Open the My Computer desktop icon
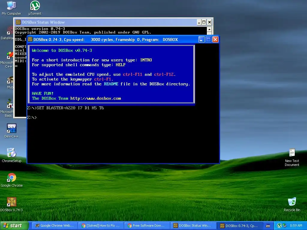This screenshot has height=230, width=307. tap(11, 8)
